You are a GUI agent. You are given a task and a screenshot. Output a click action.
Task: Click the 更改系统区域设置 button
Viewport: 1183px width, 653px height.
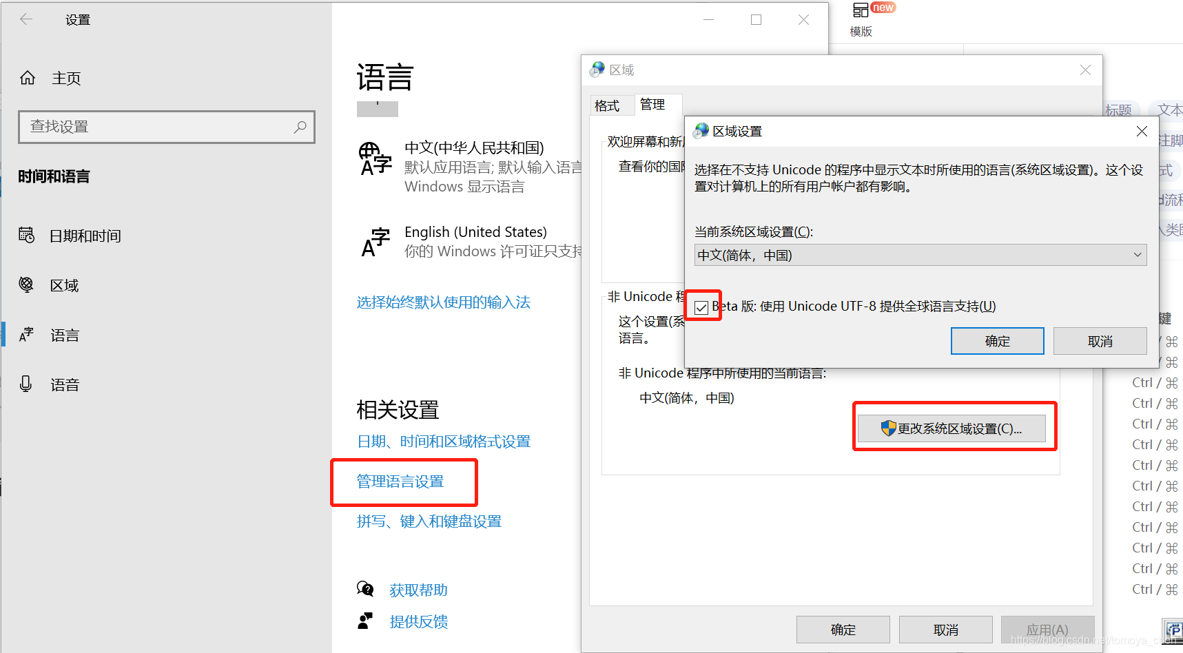coord(954,427)
